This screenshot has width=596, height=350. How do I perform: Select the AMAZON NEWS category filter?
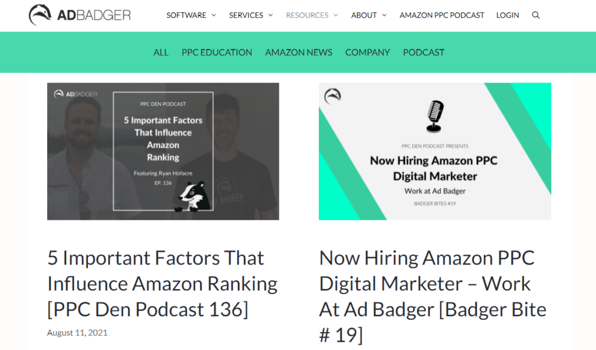coord(299,52)
